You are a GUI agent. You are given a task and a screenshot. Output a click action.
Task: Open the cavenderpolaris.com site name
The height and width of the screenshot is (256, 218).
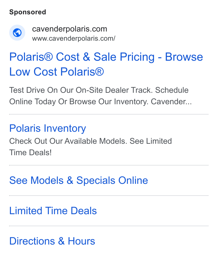point(69,29)
